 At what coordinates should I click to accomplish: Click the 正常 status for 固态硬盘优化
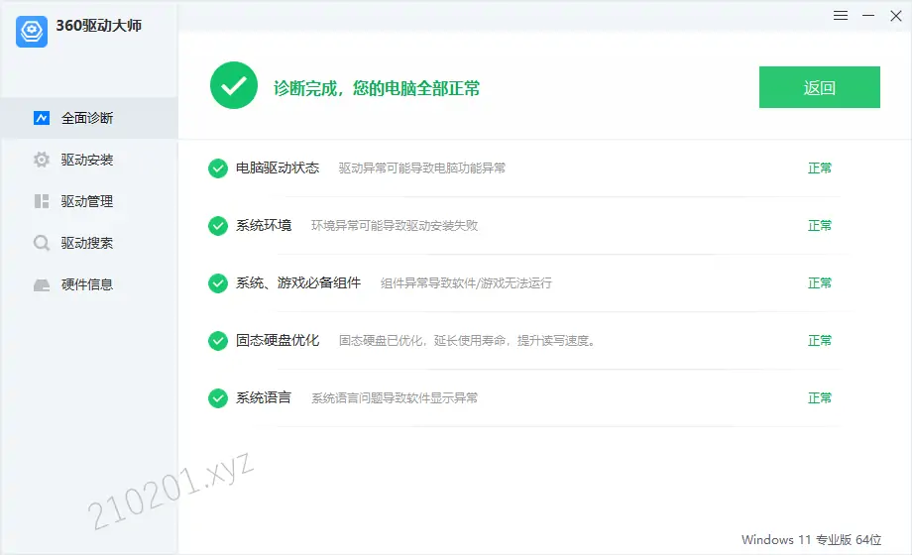click(820, 340)
